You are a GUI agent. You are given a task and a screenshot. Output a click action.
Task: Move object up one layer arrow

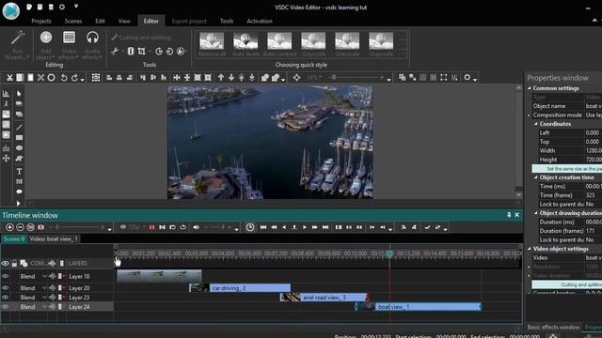[x=221, y=78]
